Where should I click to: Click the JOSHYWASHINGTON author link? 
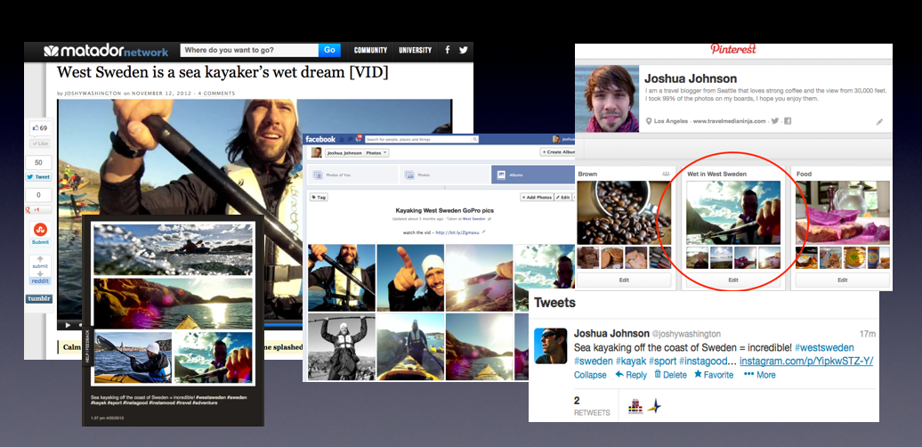pos(93,93)
